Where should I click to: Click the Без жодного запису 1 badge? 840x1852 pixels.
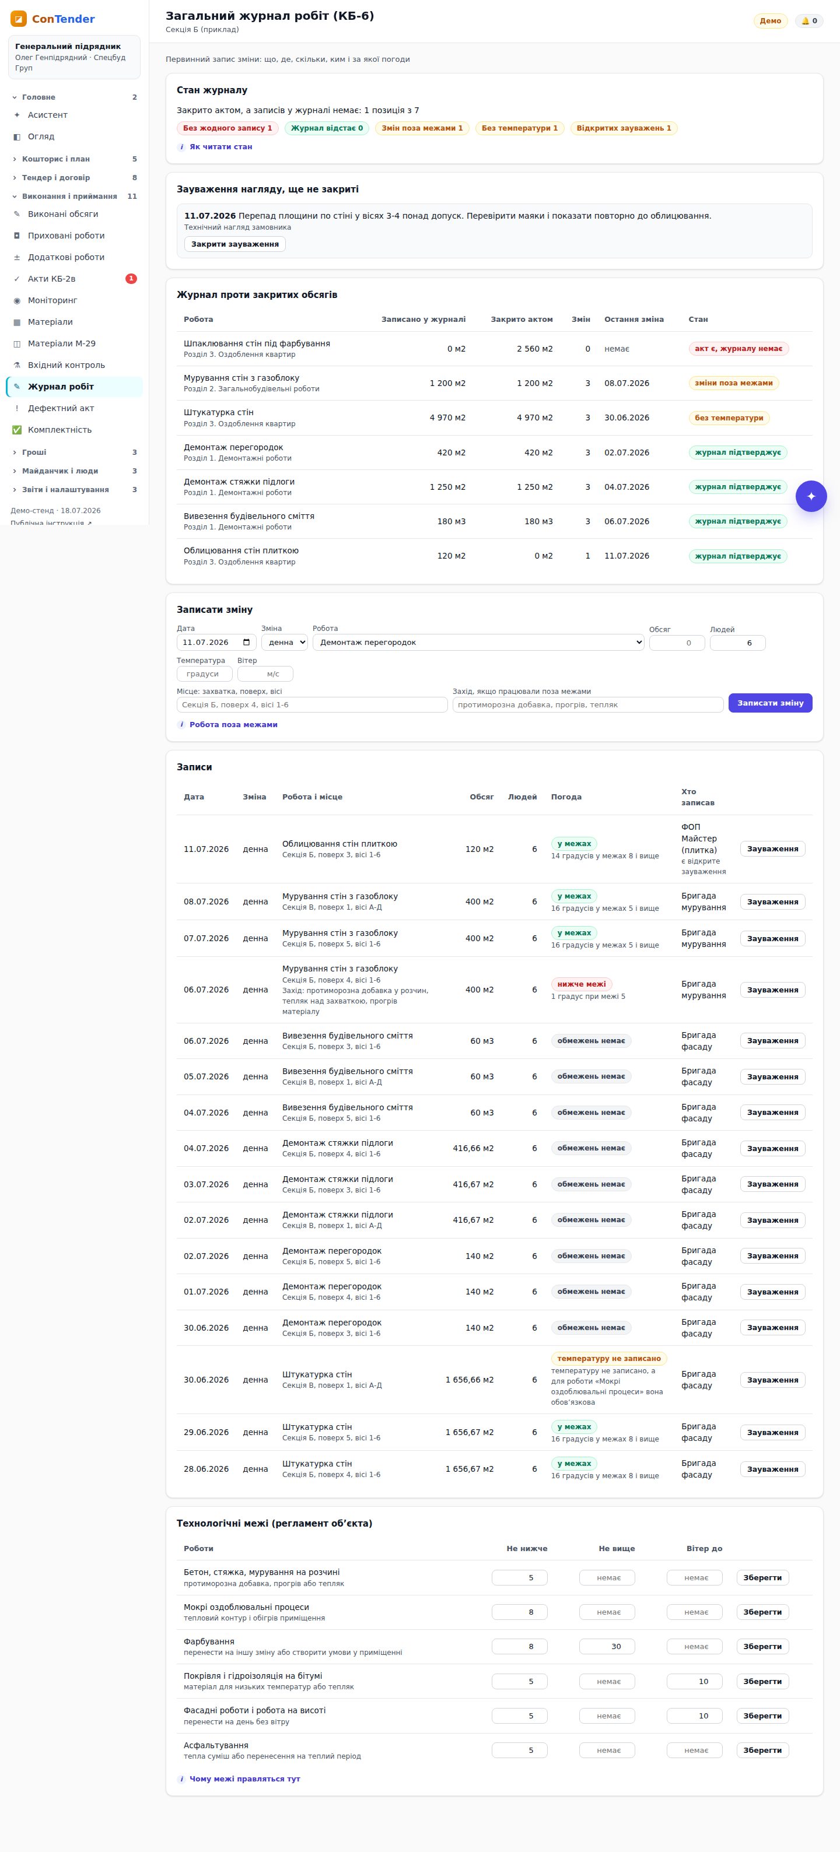point(228,129)
